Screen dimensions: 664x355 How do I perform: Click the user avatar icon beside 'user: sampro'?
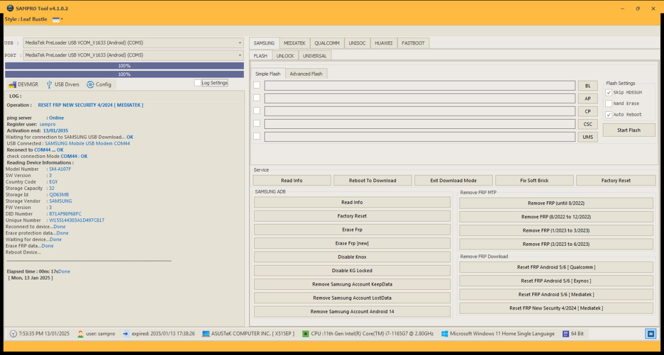[80, 334]
